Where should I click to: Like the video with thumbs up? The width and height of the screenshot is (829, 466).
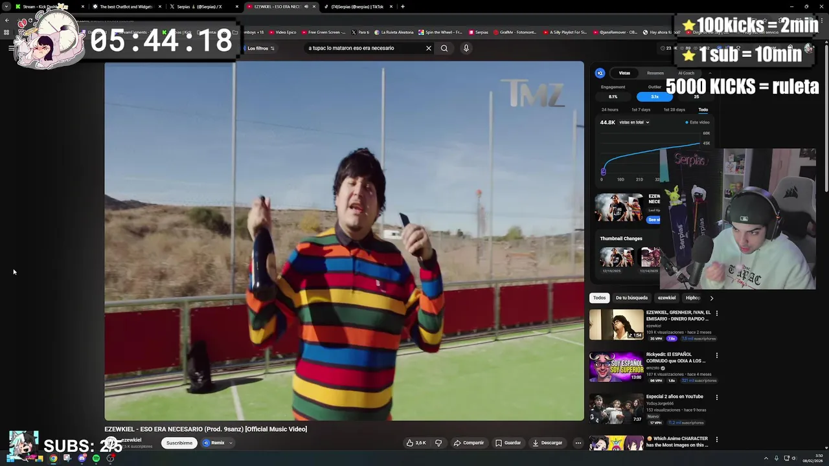416,443
